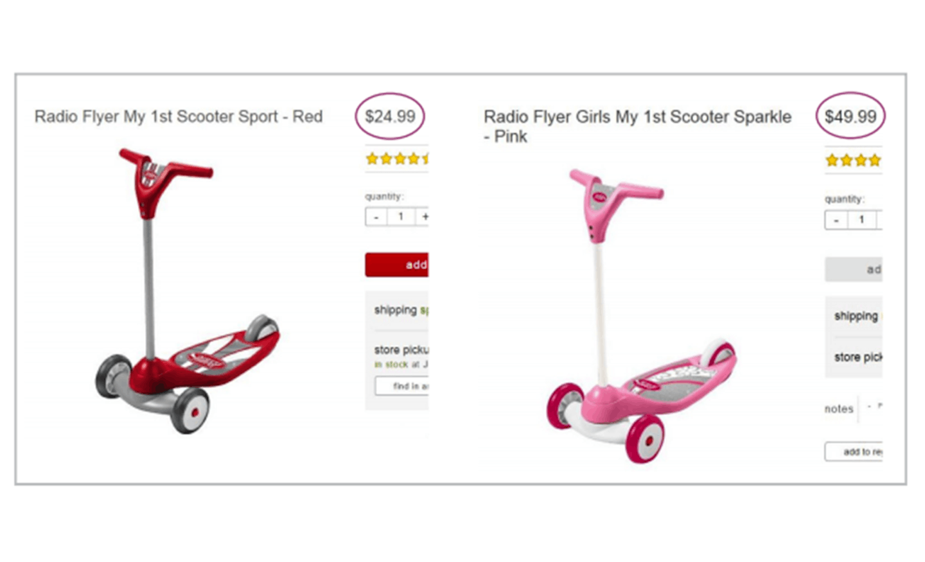Decrease quantity for the red scooter

[x=376, y=216]
